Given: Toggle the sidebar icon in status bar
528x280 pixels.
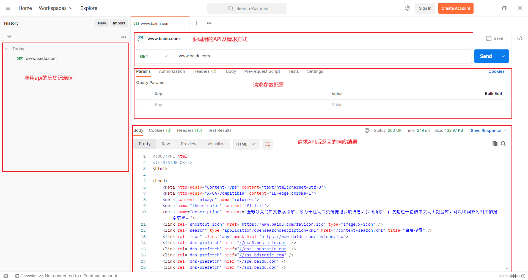Looking at the screenshot, I should point(6,276).
